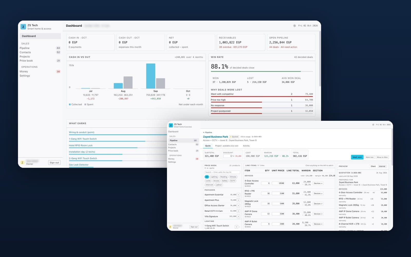Focus unit price field for RFID + PIN Reader

pos(278,194)
